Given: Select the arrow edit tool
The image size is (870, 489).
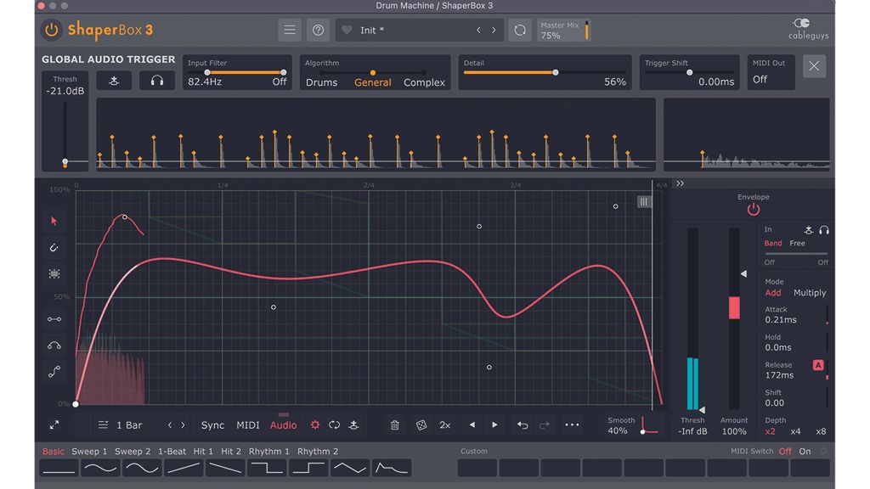Looking at the screenshot, I should coord(54,221).
